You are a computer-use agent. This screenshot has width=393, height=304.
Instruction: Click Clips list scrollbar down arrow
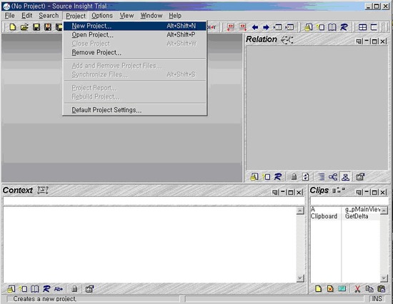(x=384, y=278)
